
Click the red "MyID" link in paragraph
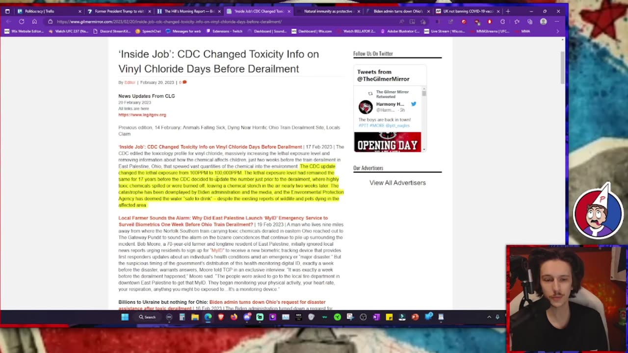[x=217, y=250]
